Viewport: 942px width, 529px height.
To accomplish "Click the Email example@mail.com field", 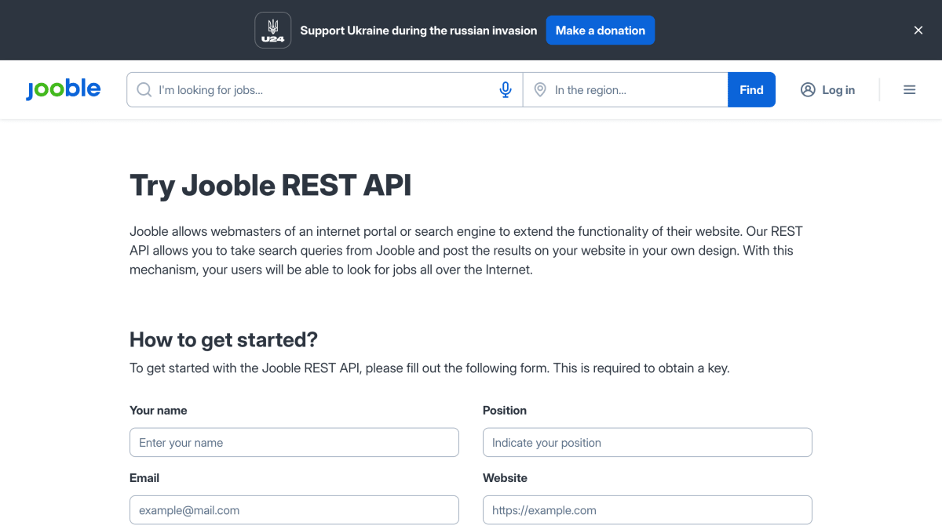I will pos(294,510).
